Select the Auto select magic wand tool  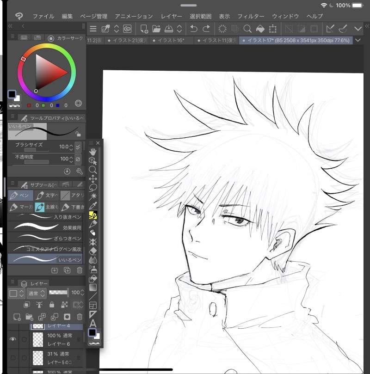coord(93,196)
